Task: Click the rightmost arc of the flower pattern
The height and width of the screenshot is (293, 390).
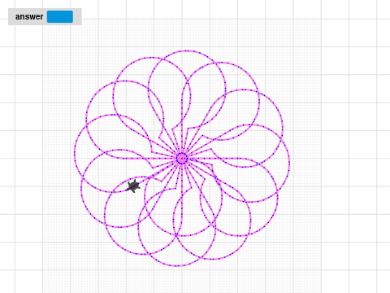Action: (289, 162)
